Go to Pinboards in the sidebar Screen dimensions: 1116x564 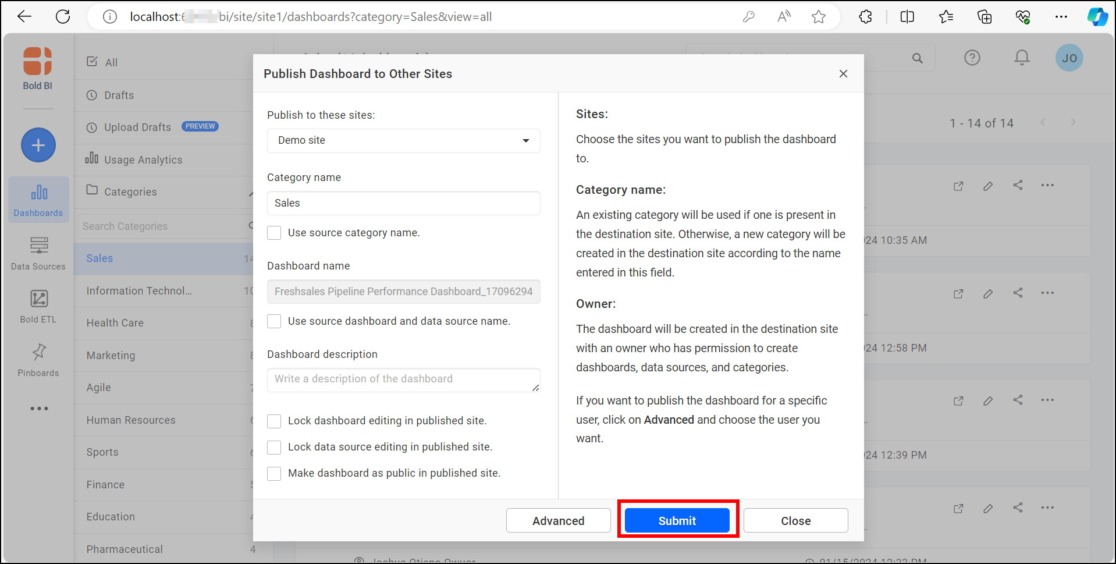tap(38, 359)
